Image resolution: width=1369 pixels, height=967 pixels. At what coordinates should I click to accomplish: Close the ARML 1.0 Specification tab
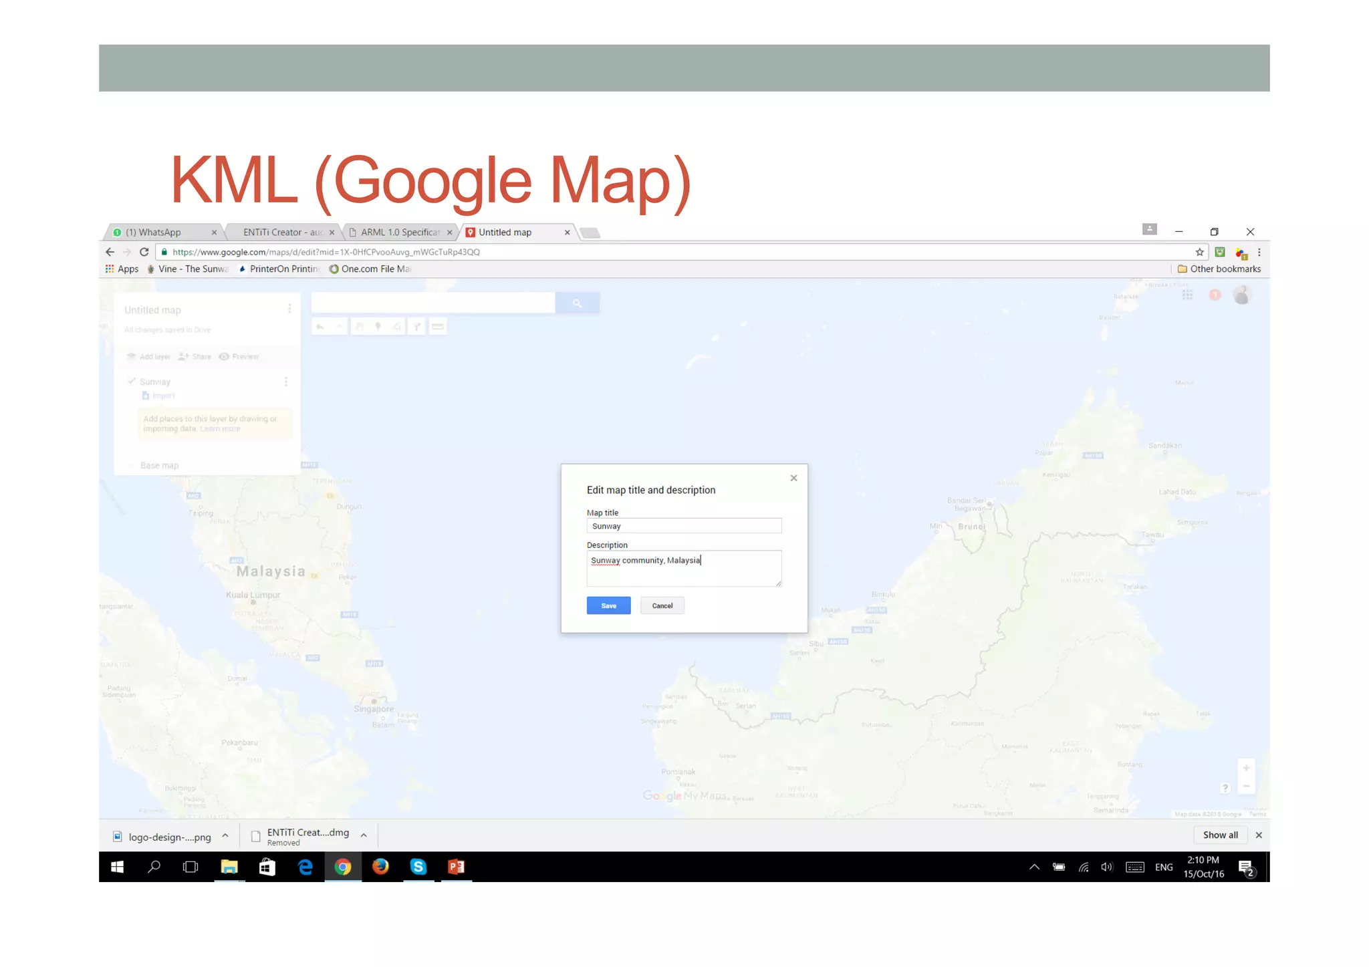(x=449, y=233)
